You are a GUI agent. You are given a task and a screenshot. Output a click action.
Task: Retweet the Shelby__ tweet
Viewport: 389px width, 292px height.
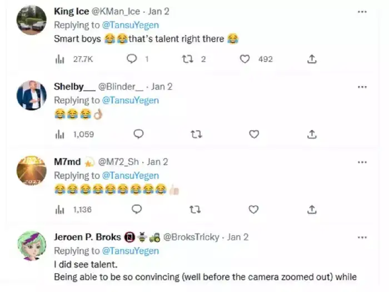(x=196, y=134)
